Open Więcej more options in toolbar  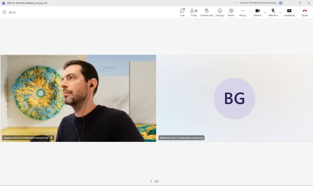coord(242,12)
